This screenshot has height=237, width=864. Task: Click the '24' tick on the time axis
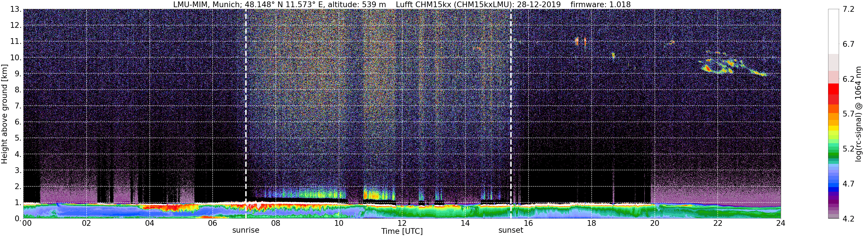(780, 223)
